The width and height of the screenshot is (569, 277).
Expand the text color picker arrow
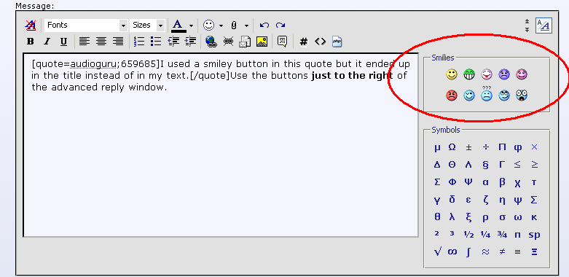pos(191,26)
